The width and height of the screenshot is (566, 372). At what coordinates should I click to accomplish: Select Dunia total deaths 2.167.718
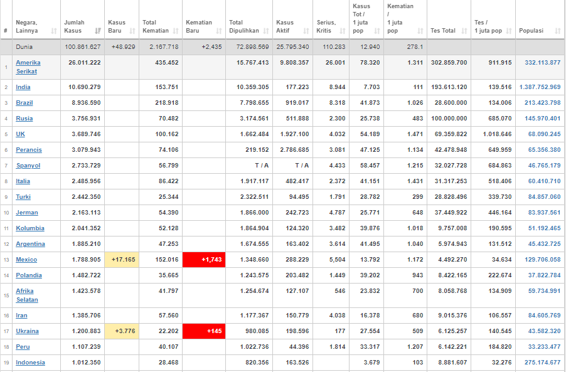(164, 47)
